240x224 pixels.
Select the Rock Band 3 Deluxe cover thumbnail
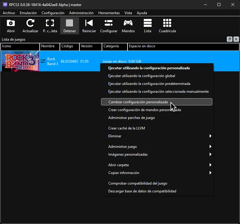tap(20, 61)
